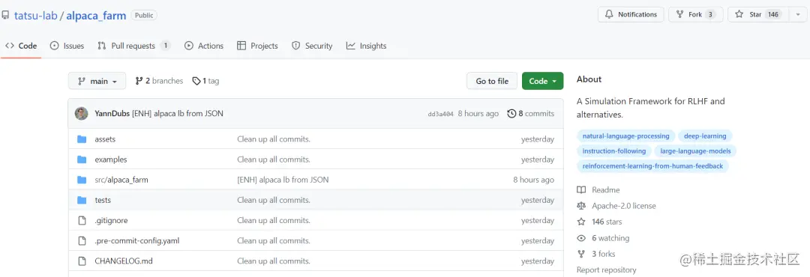
Task: Open the Pull requests tab
Action: (133, 46)
